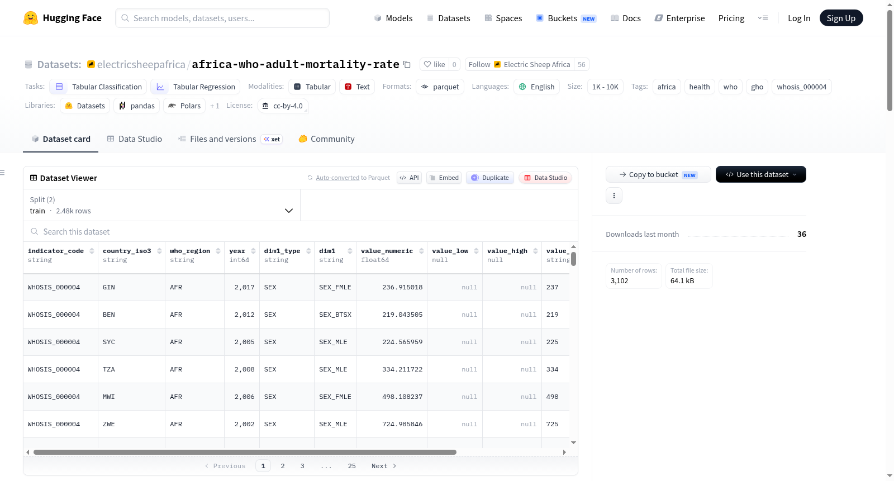Open the Spaces menu item

[503, 18]
